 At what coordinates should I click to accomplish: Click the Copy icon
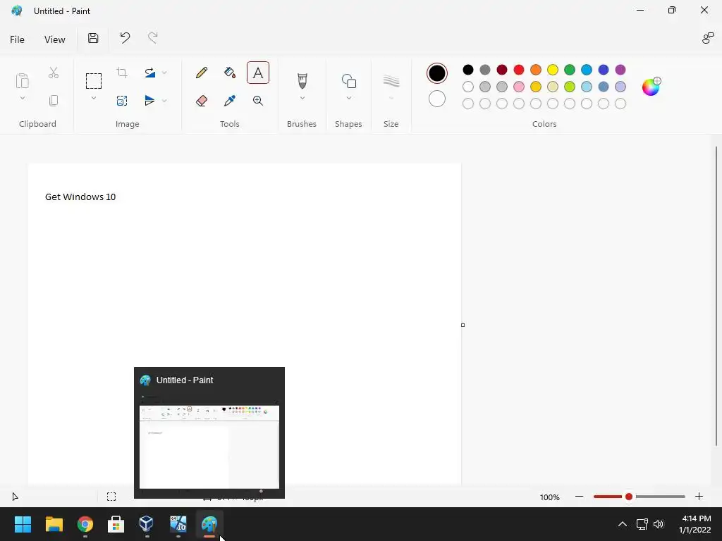coord(54,101)
